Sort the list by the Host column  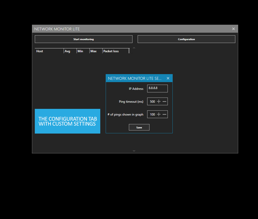click(49, 51)
